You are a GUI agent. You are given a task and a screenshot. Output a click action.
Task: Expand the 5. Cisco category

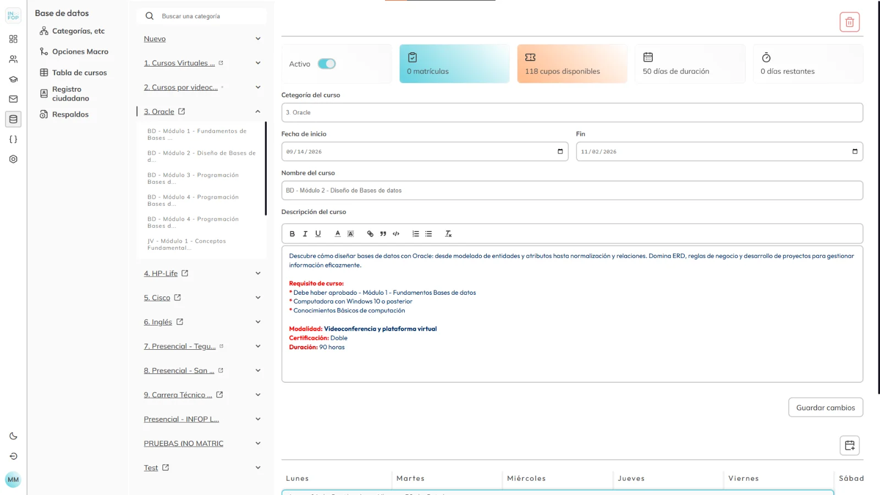(x=258, y=298)
